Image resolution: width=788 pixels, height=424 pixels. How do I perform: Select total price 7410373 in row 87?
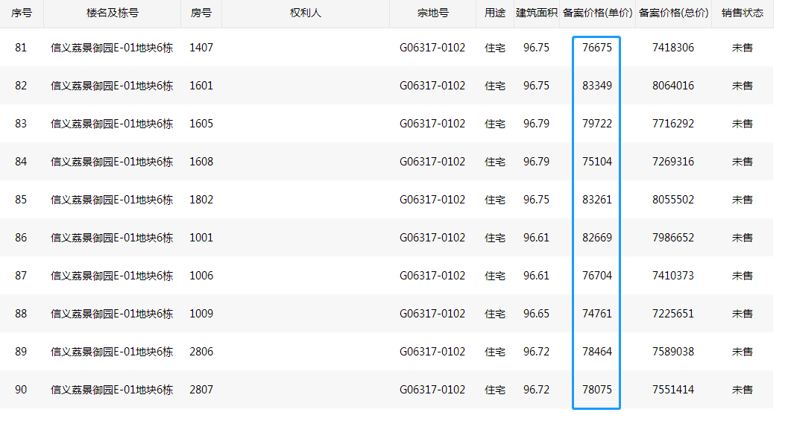click(673, 276)
